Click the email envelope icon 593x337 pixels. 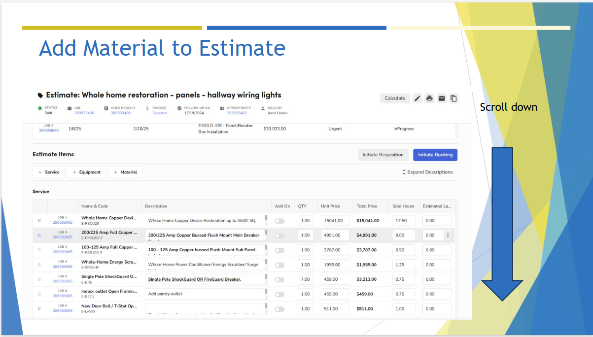[x=442, y=98]
